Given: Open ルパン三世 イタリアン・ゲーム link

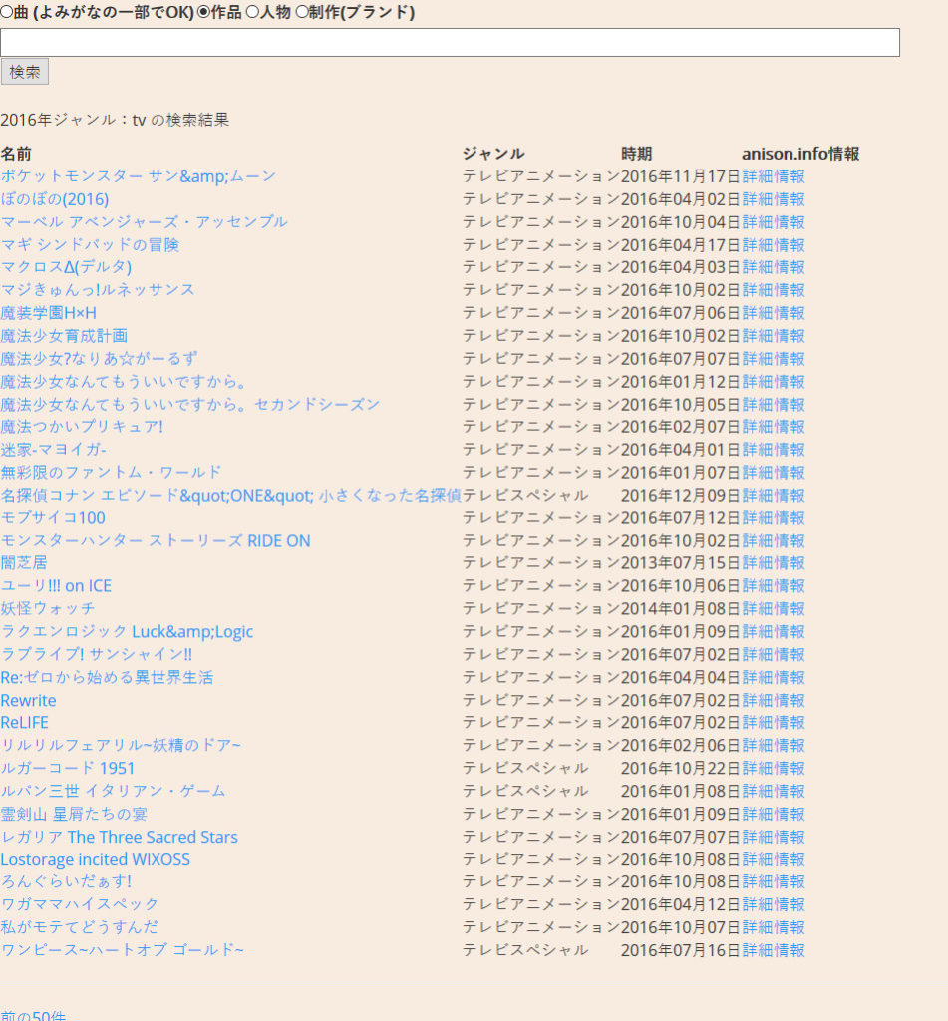Looking at the screenshot, I should coord(114,791).
